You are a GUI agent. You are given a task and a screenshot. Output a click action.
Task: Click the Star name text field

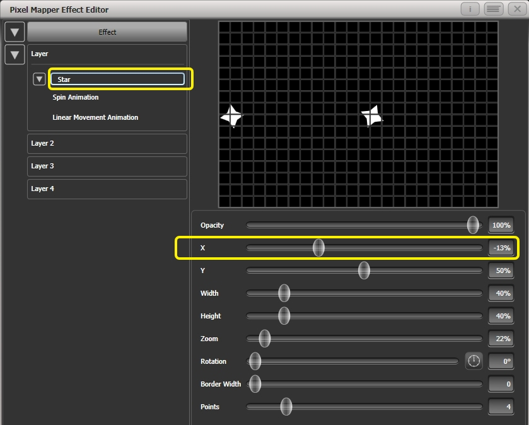(119, 79)
